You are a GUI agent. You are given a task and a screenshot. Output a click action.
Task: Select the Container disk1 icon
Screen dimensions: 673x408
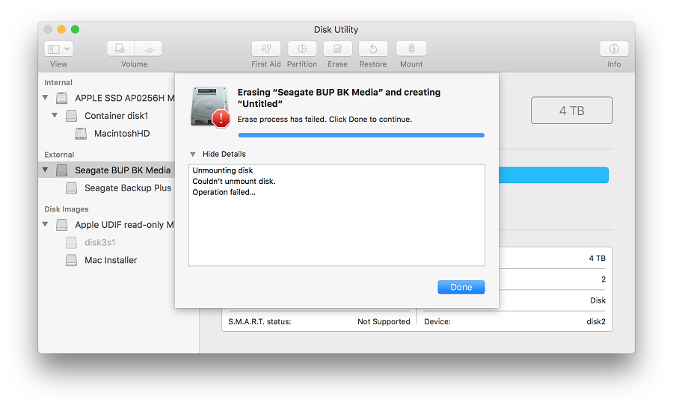pyautogui.click(x=71, y=115)
